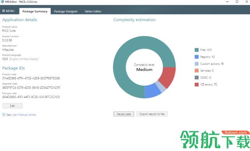Click the MSI Editor app icon in title bar
250x151 pixels.
point(2,2)
